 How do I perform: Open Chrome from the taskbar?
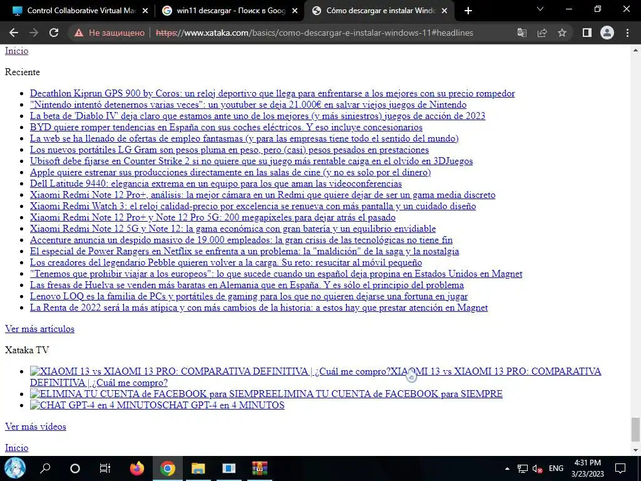point(168,468)
